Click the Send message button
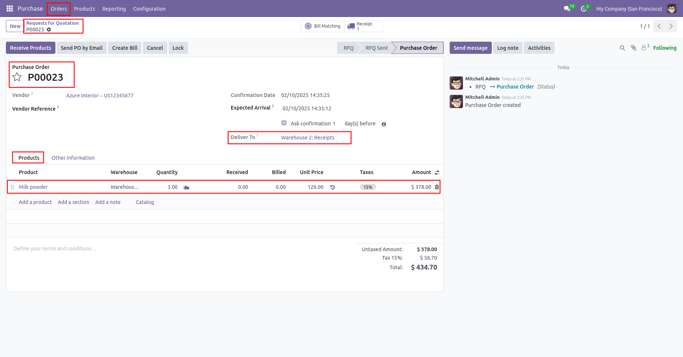Image resolution: width=683 pixels, height=357 pixels. (470, 48)
